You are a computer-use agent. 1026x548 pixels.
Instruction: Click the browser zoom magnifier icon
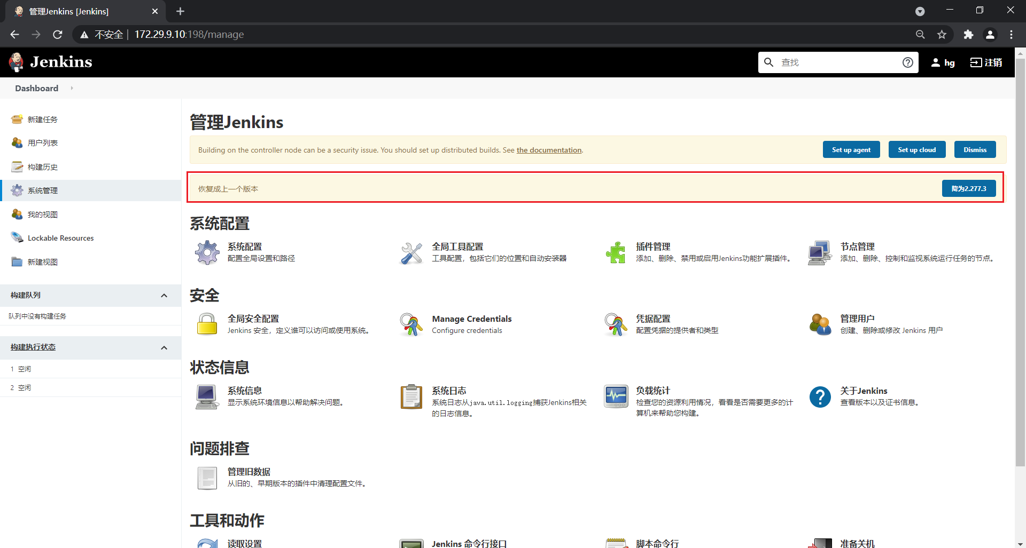[920, 34]
